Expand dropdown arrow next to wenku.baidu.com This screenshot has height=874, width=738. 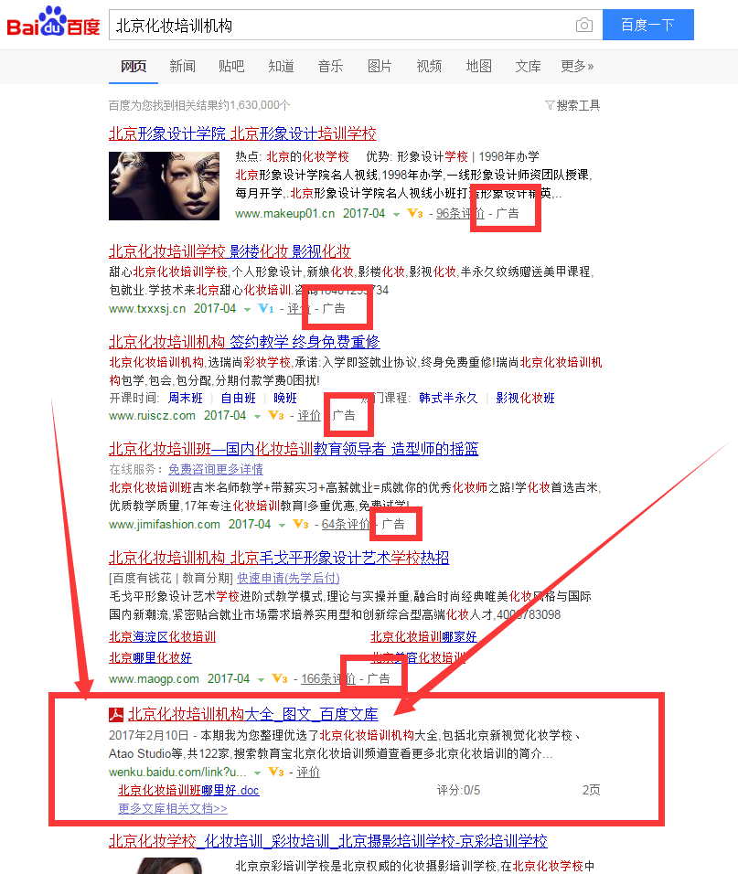258,773
